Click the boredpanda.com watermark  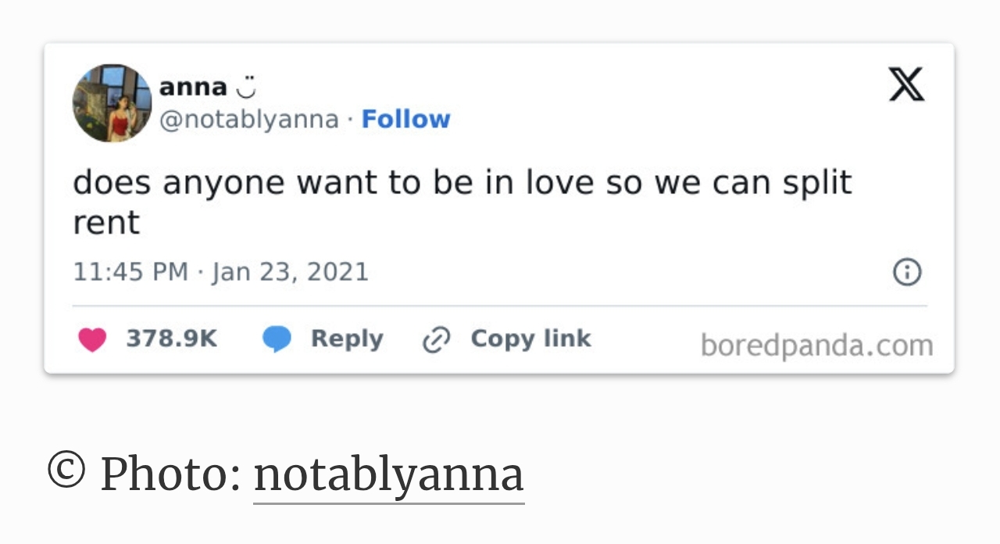pos(816,345)
